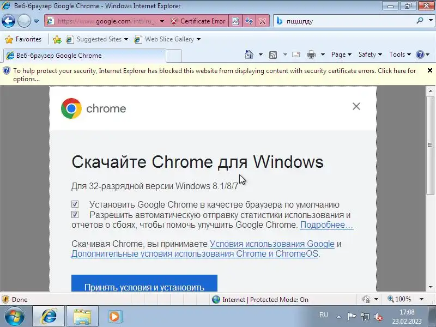Print the page with the printer icon
The image size is (436, 327).
tap(311, 55)
